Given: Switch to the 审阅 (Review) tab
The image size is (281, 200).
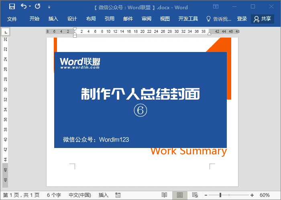Looking at the screenshot, I should coord(147,18).
